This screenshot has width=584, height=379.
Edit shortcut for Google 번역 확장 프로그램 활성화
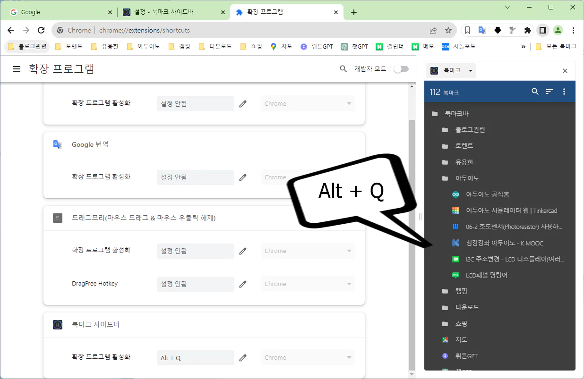243,177
